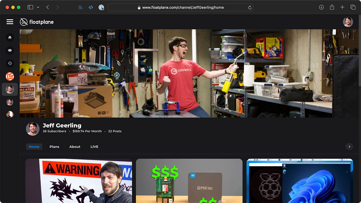Open the Floatplane hamburger menu

coord(10,22)
